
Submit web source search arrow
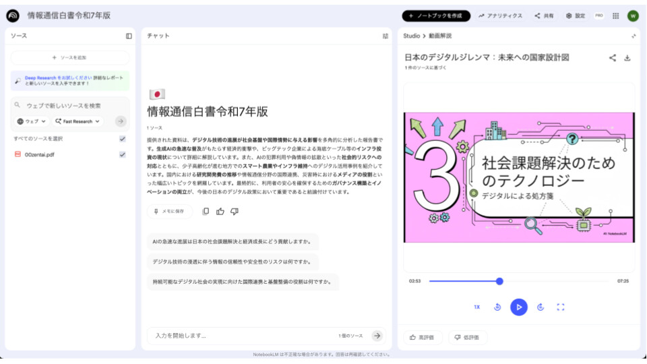tap(121, 121)
